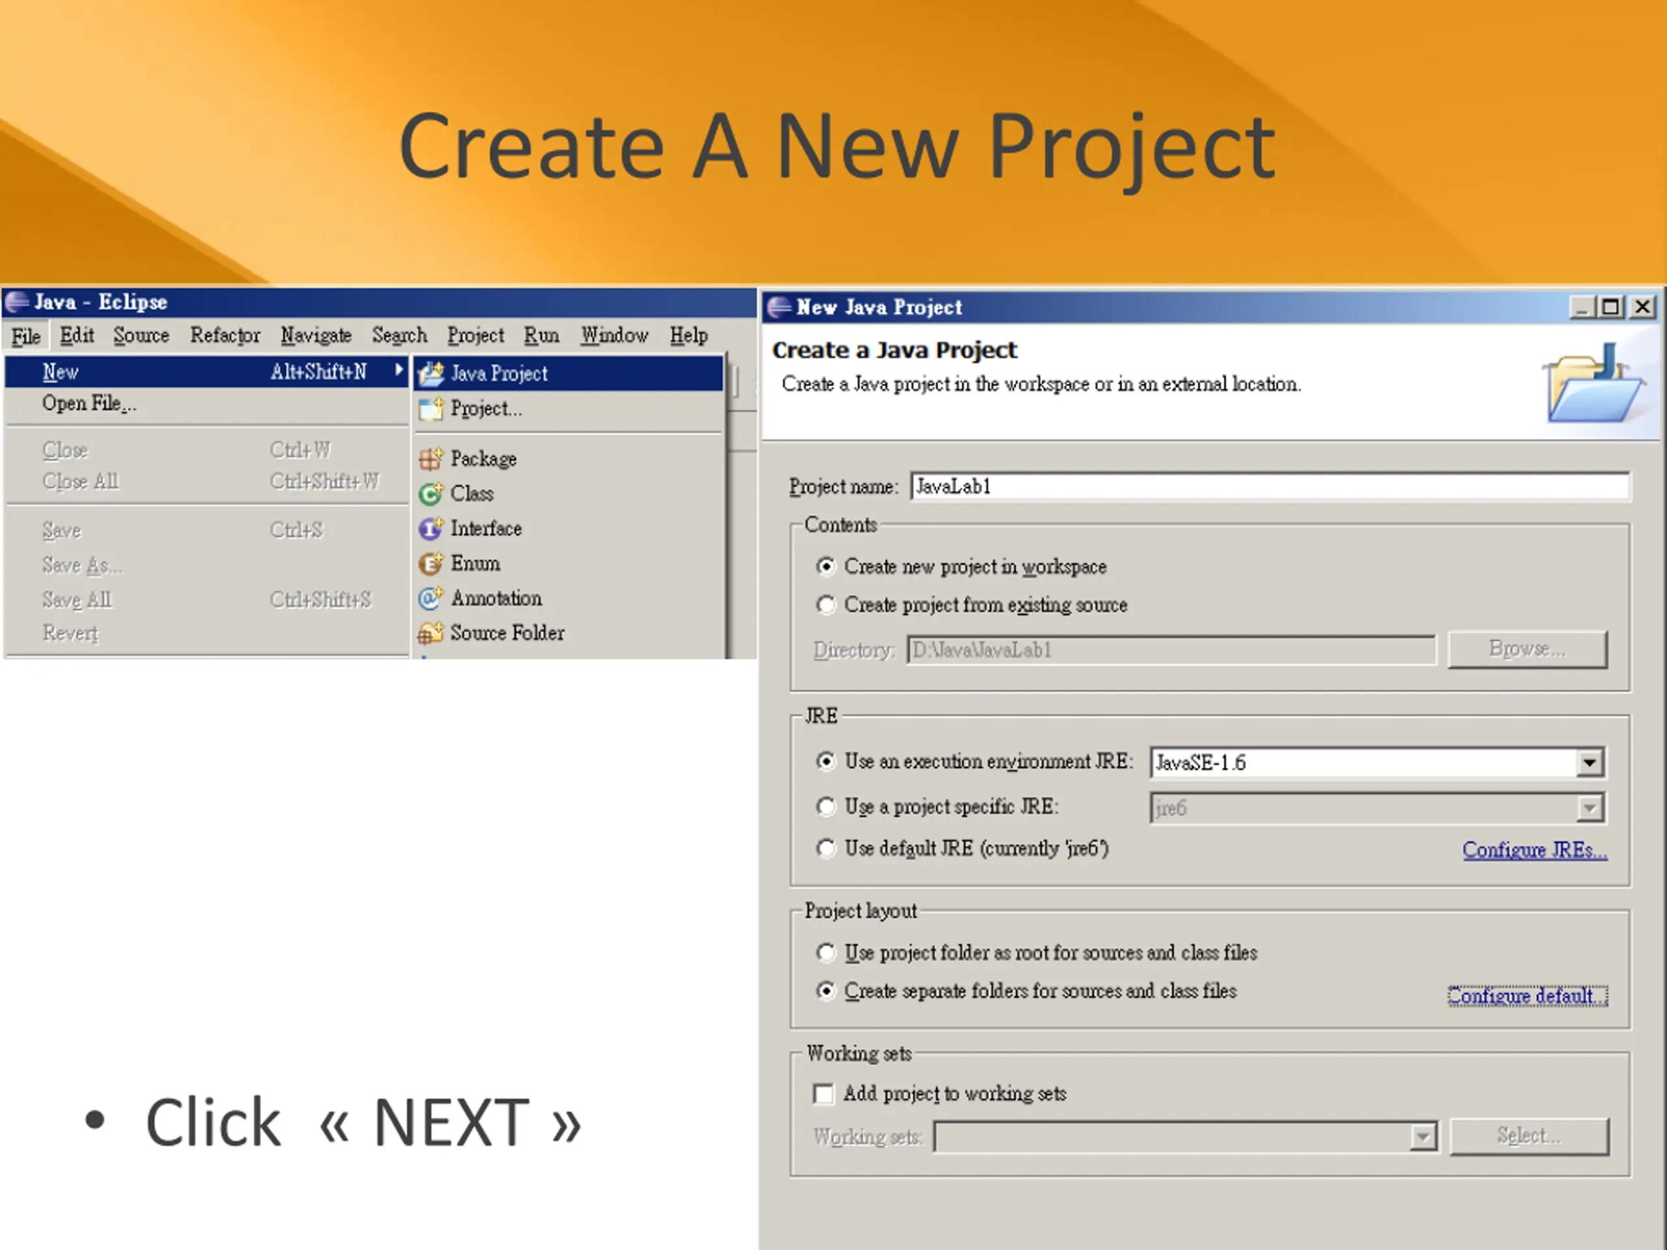The height and width of the screenshot is (1250, 1667).
Task: Expand the New submenu arrow
Action: [x=399, y=370]
